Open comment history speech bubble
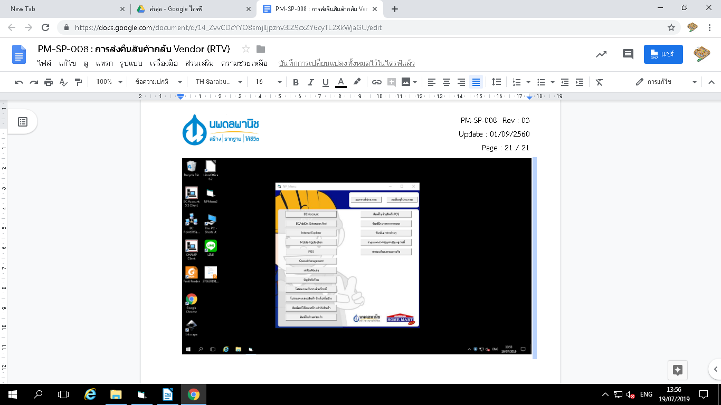The height and width of the screenshot is (405, 721). coord(628,54)
